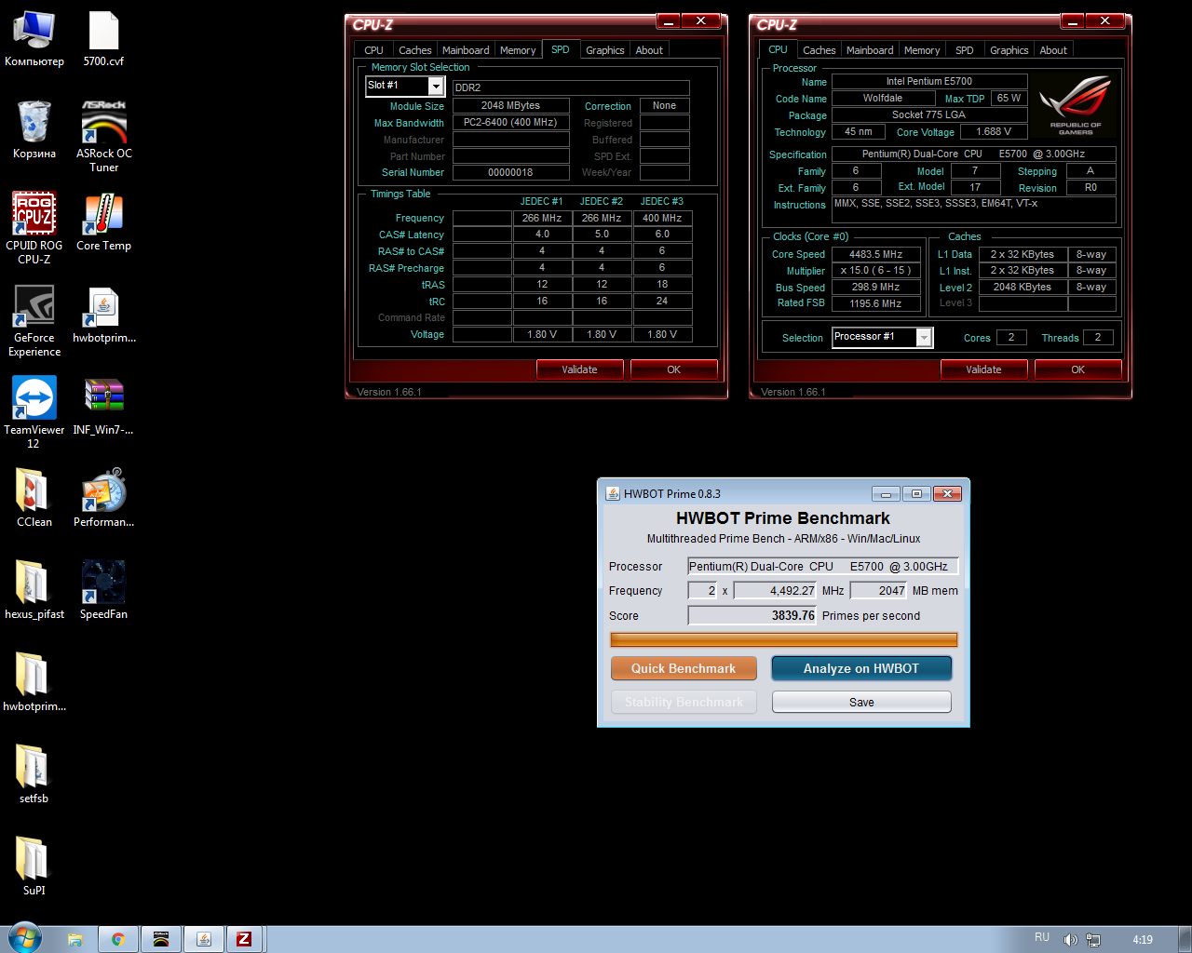The height and width of the screenshot is (953, 1192).
Task: Open Graphics tab in left CPU-Z window
Action: [x=605, y=50]
